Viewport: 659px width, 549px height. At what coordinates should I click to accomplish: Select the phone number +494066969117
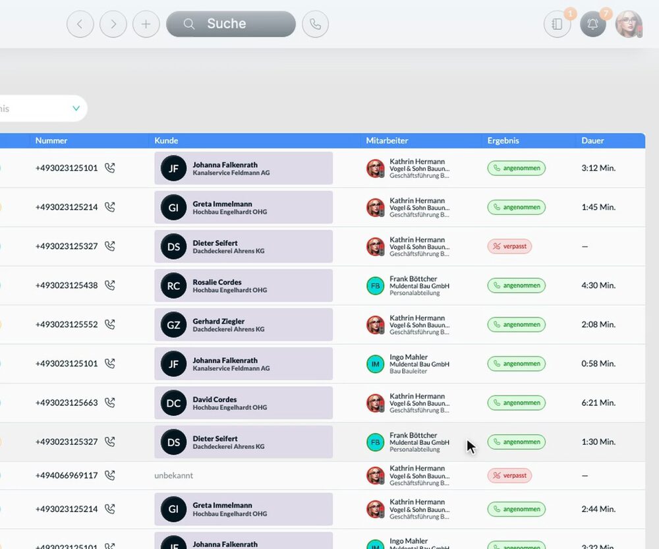(67, 475)
